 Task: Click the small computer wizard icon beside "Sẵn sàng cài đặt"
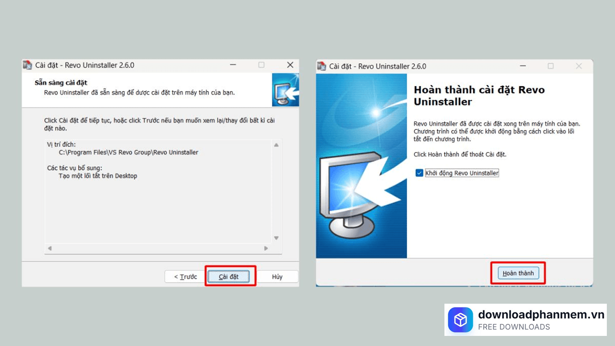(285, 90)
